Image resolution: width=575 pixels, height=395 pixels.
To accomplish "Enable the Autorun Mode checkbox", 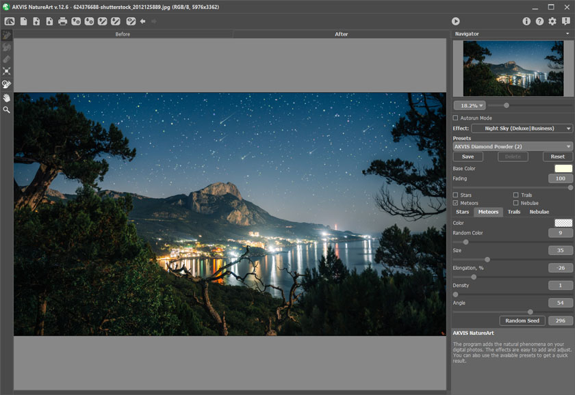I will [455, 118].
